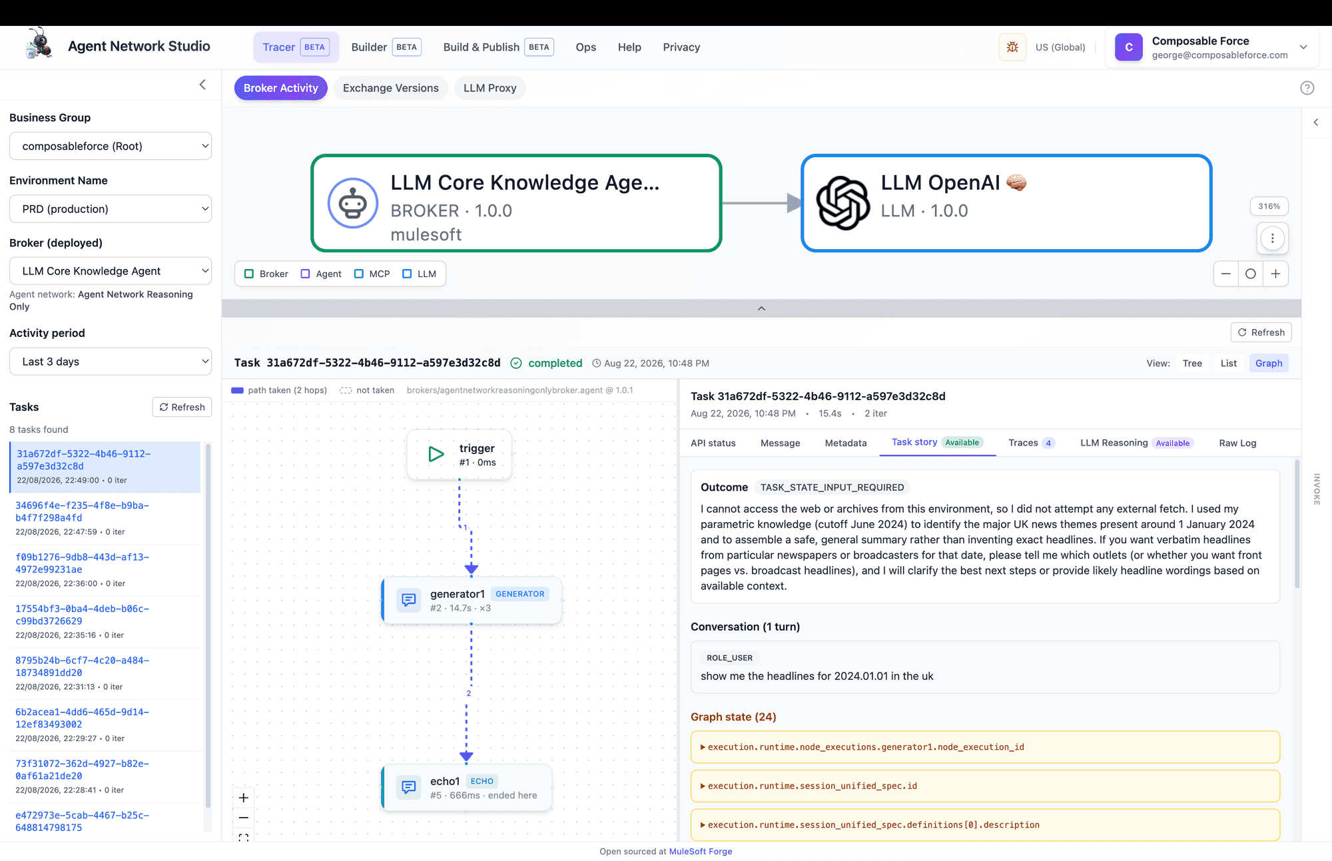
Task: Open the Build & Publish tab
Action: [x=498, y=47]
